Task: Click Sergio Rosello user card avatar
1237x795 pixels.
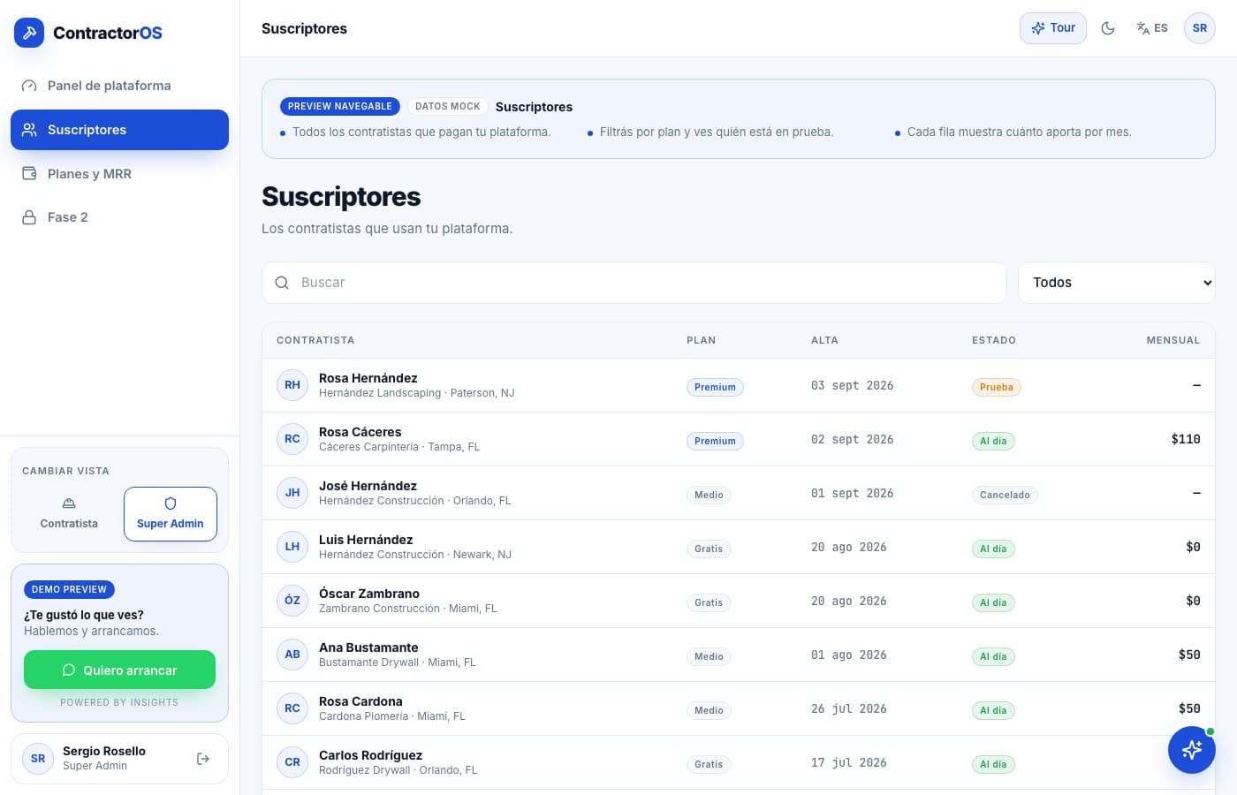Action: 38,759
